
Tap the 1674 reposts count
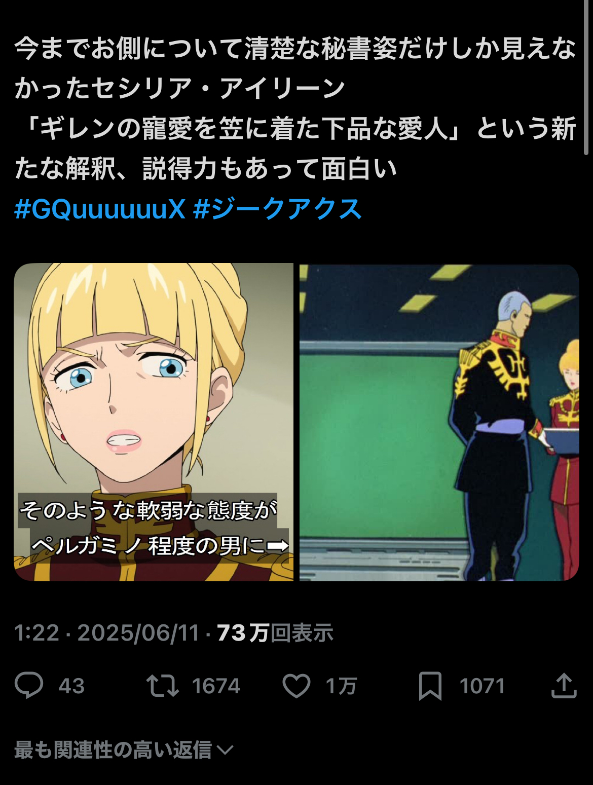coord(216,686)
